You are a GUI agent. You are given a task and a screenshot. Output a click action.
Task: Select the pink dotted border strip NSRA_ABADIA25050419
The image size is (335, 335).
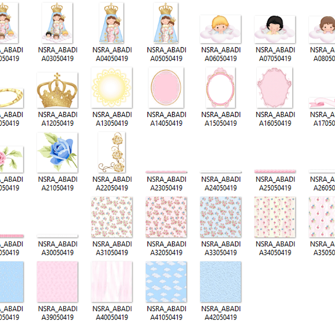click(x=275, y=171)
